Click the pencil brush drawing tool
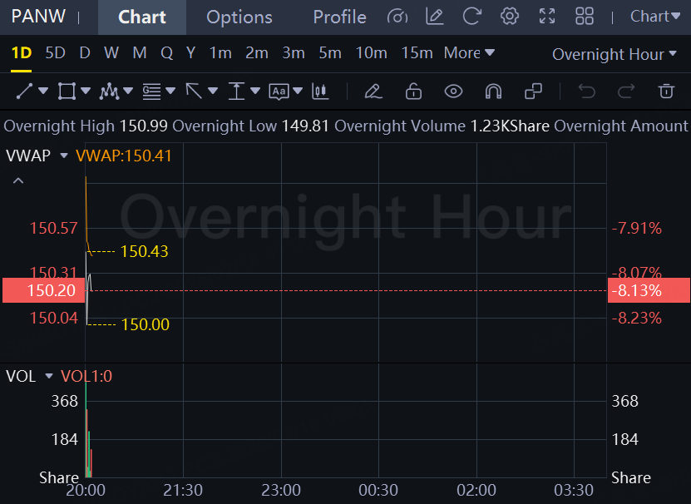Image resolution: width=691 pixels, height=504 pixels. pos(373,91)
